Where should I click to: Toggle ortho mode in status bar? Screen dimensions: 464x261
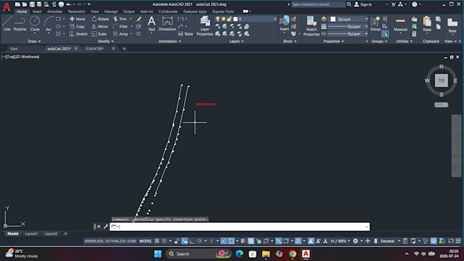[192, 241]
